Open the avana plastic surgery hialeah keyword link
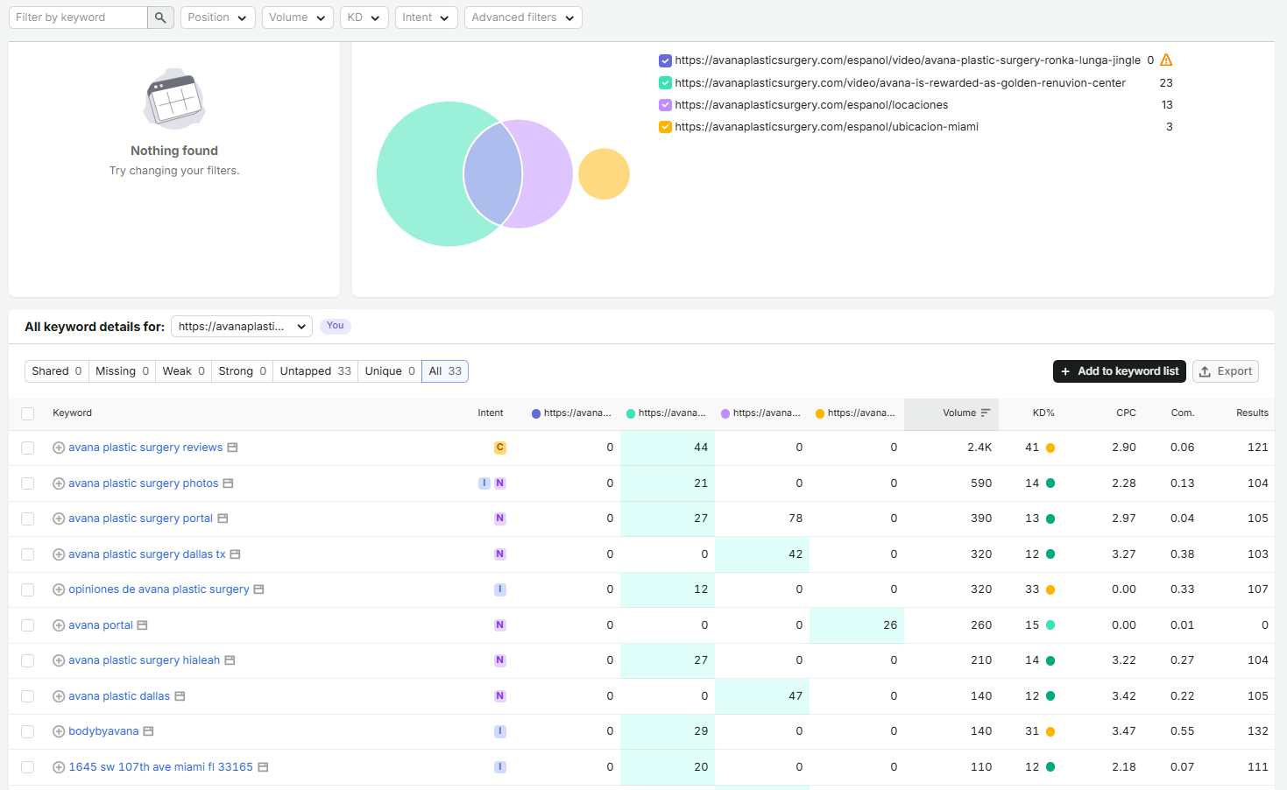This screenshot has width=1287, height=790. 145,660
